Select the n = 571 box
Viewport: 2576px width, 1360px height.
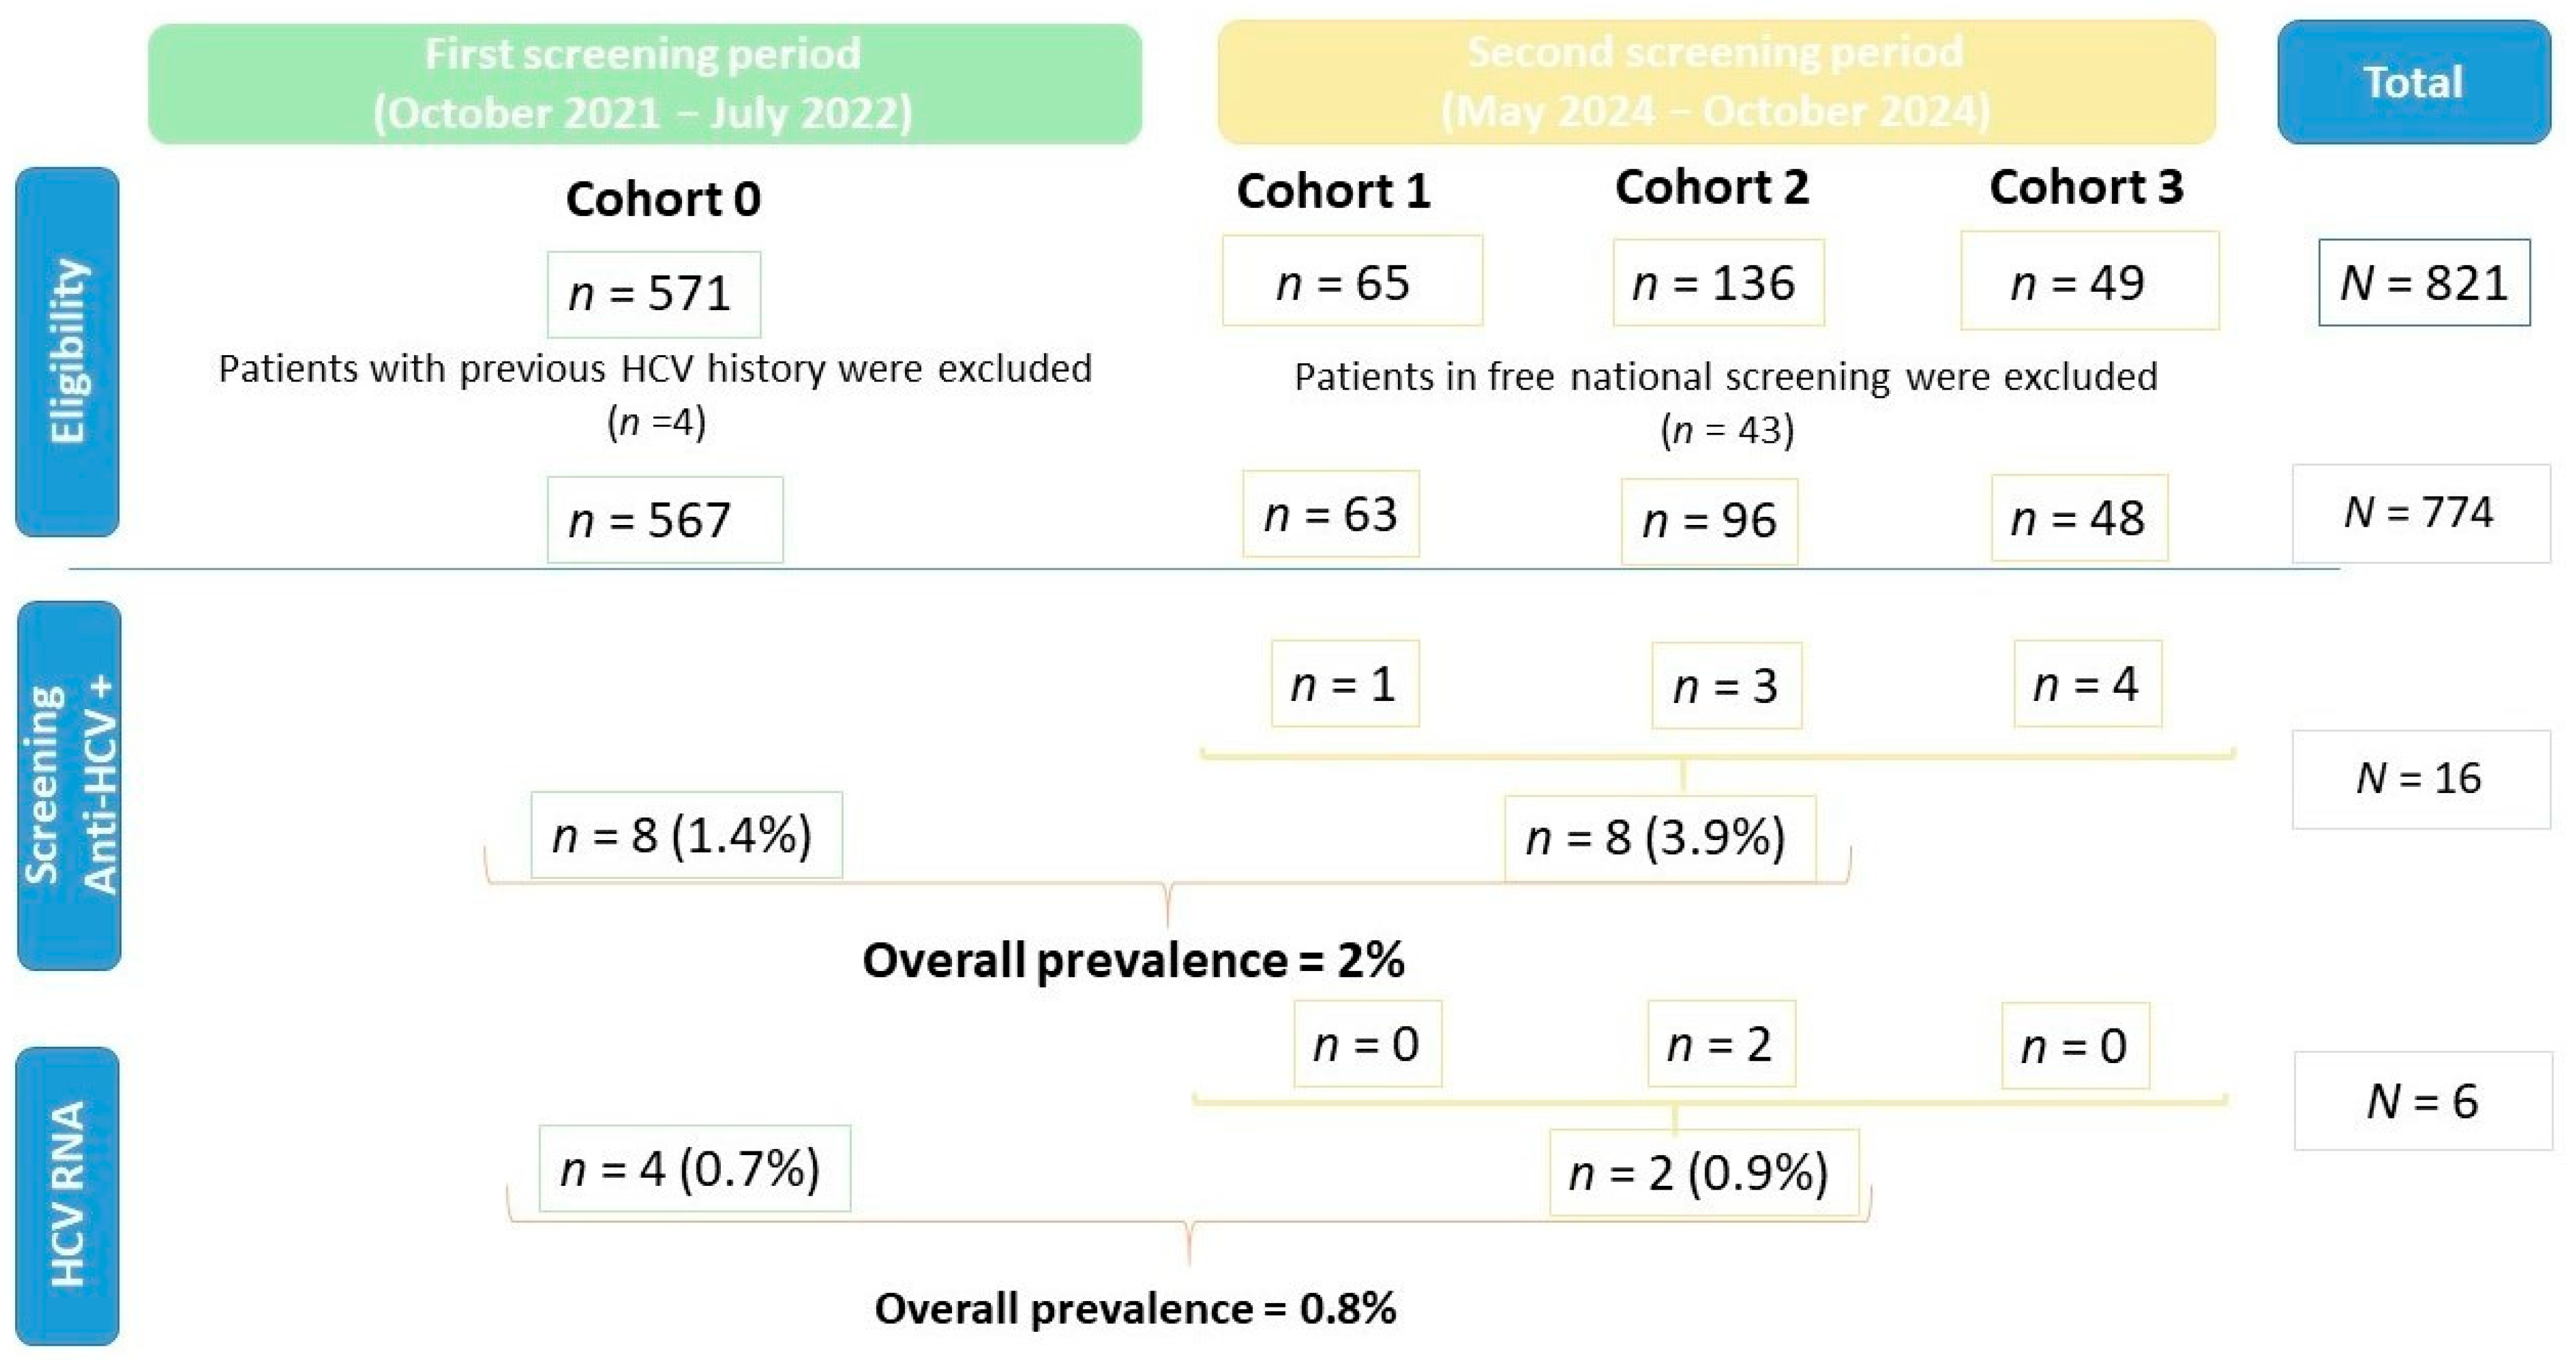tap(653, 294)
